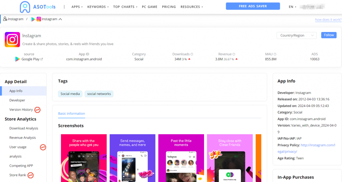This screenshot has height=182, width=342.
Task: Open Google Play external link icon
Action: pos(42,59)
